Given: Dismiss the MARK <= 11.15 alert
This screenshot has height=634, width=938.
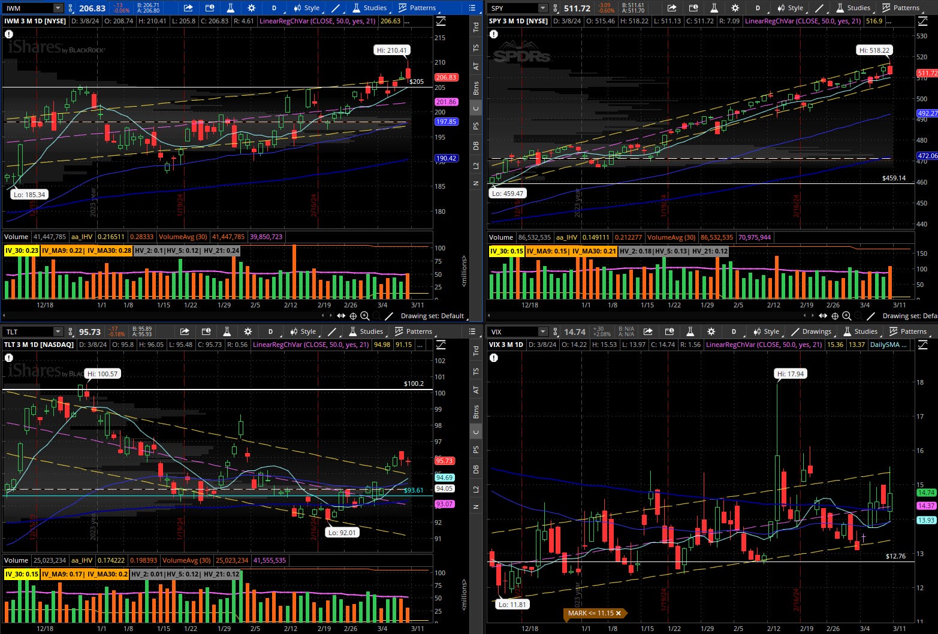Looking at the screenshot, I should (x=620, y=613).
